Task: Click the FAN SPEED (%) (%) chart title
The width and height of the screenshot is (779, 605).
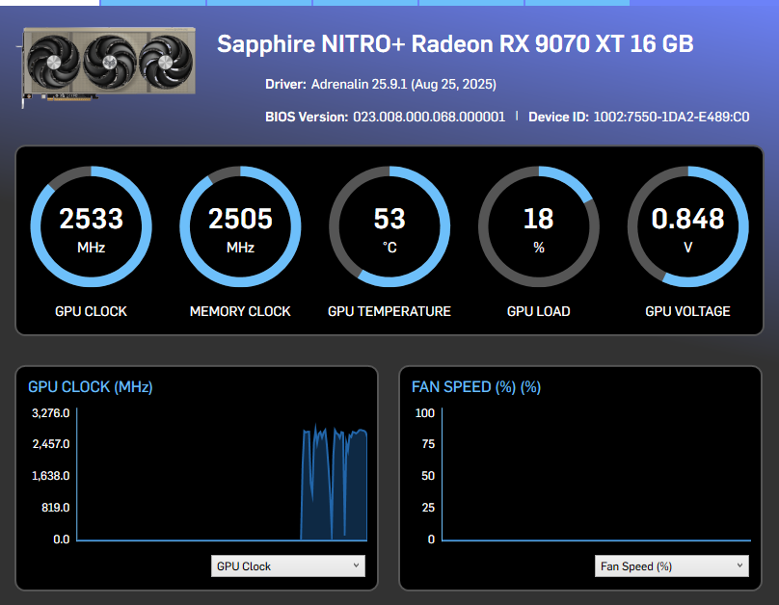Action: 476,387
